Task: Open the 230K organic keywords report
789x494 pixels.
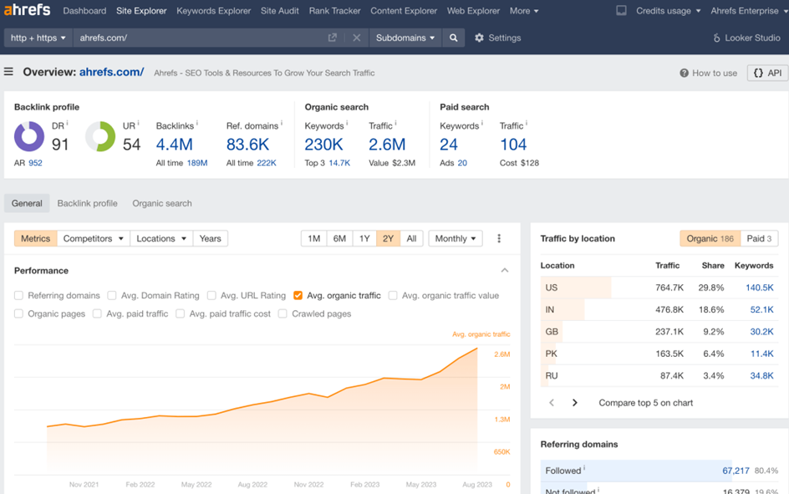Action: 323,145
